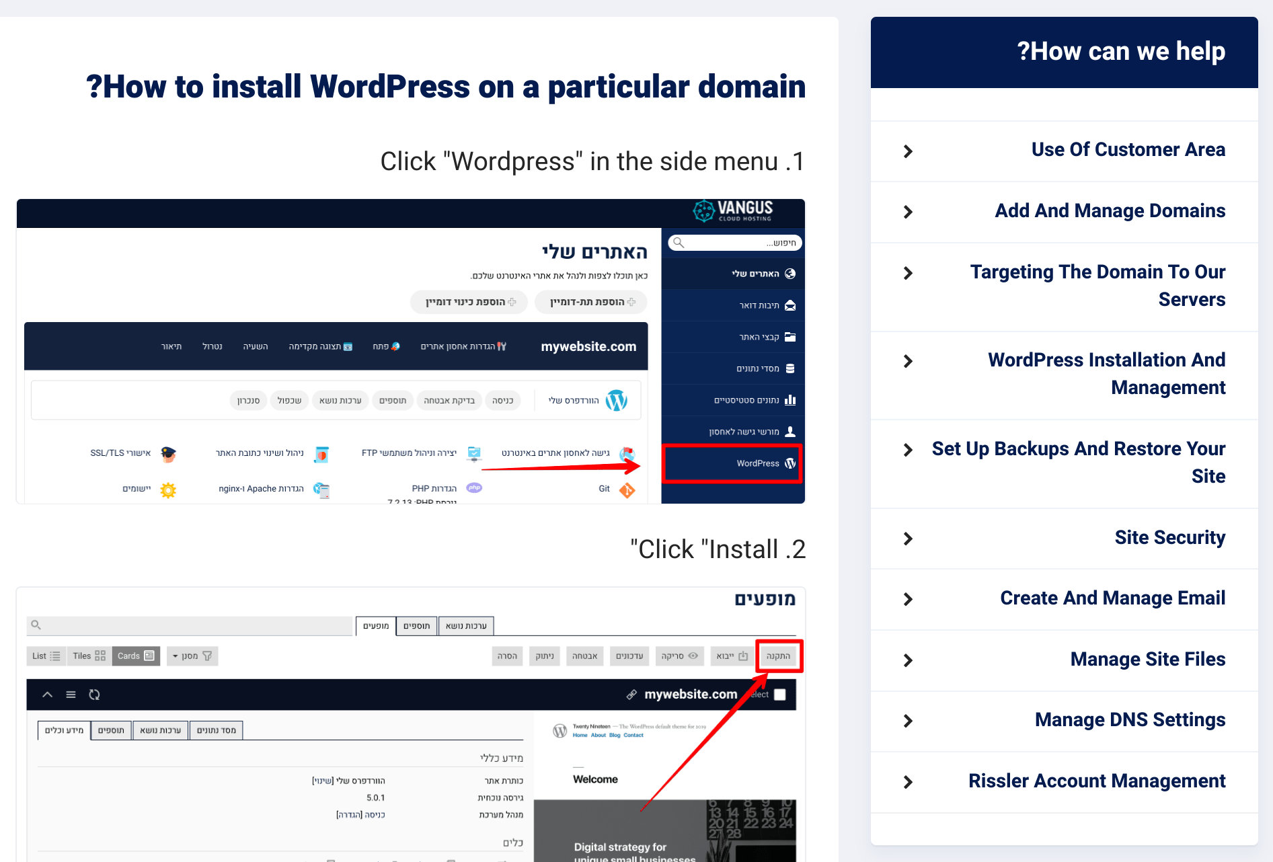Screen dimensions: 1273x862
Task: Click the add domain alias plus button
Action: 469,302
